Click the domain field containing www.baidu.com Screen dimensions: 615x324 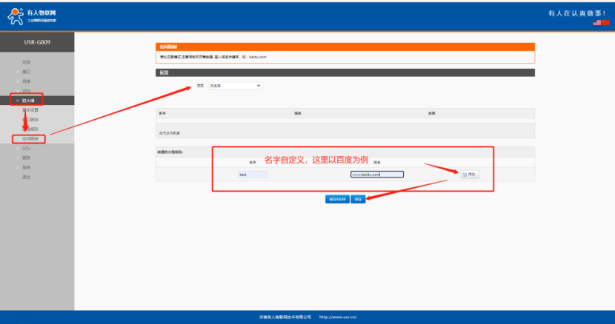pyautogui.click(x=376, y=175)
